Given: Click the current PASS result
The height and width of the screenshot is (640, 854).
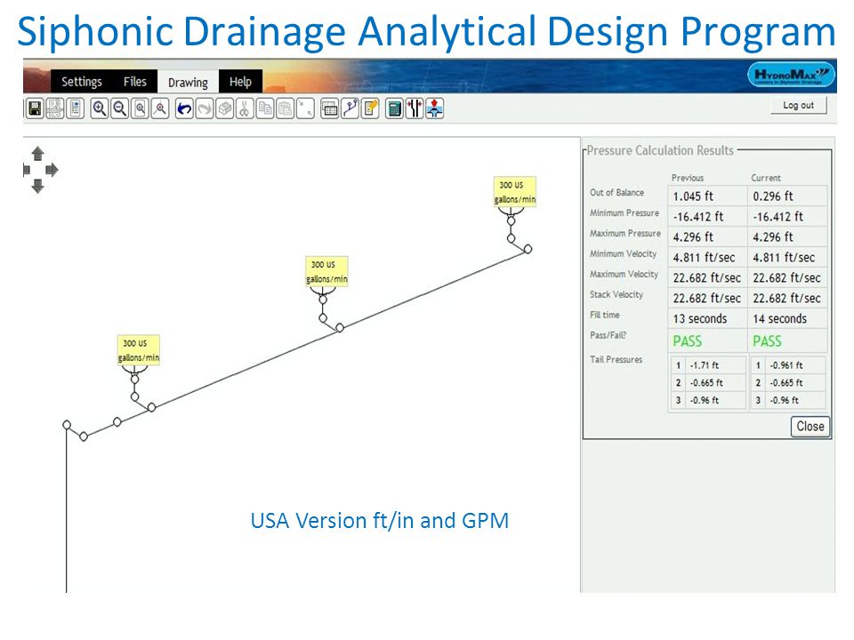Looking at the screenshot, I should tap(767, 341).
